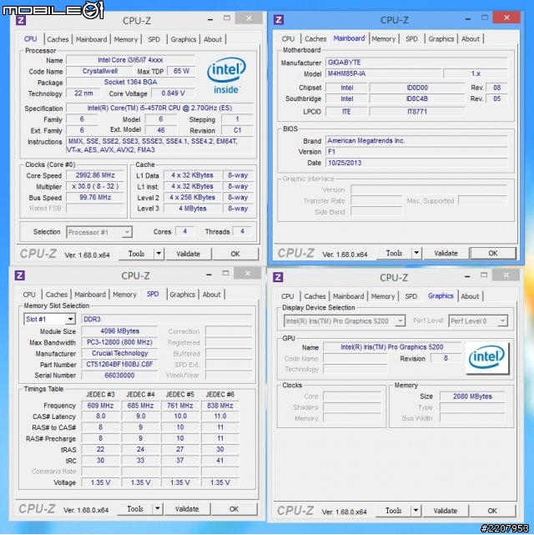
Task: Minimize the Graphics CPU-Z window
Action: (x=467, y=276)
